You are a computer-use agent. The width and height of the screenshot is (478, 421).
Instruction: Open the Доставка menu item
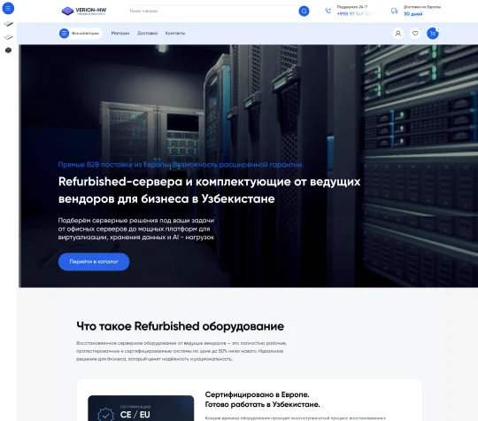(x=147, y=34)
